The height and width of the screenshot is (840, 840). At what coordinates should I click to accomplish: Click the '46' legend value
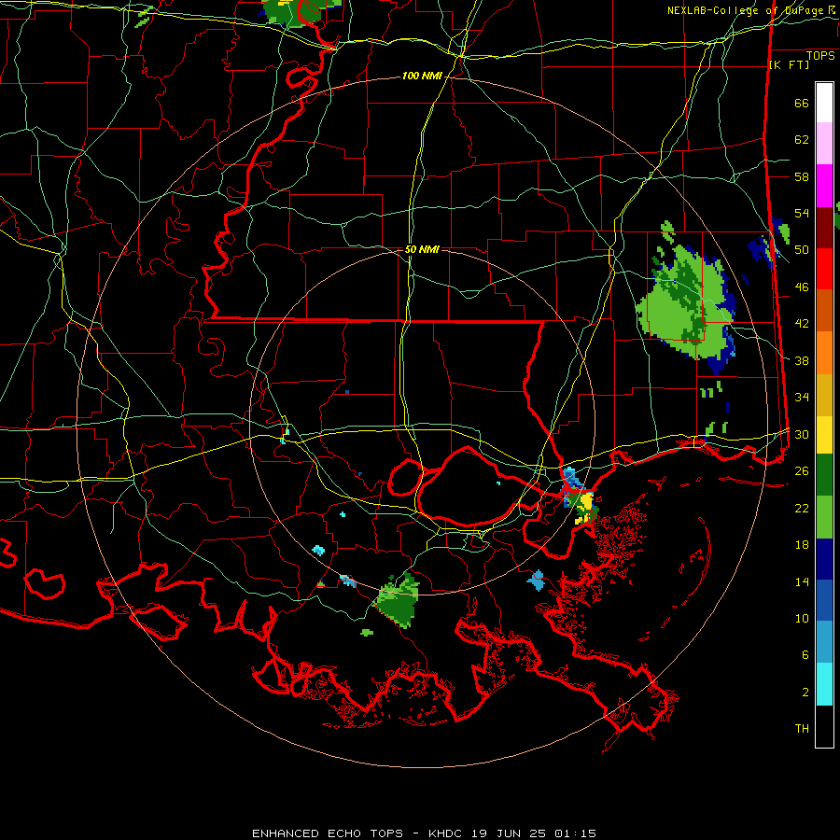pos(802,287)
